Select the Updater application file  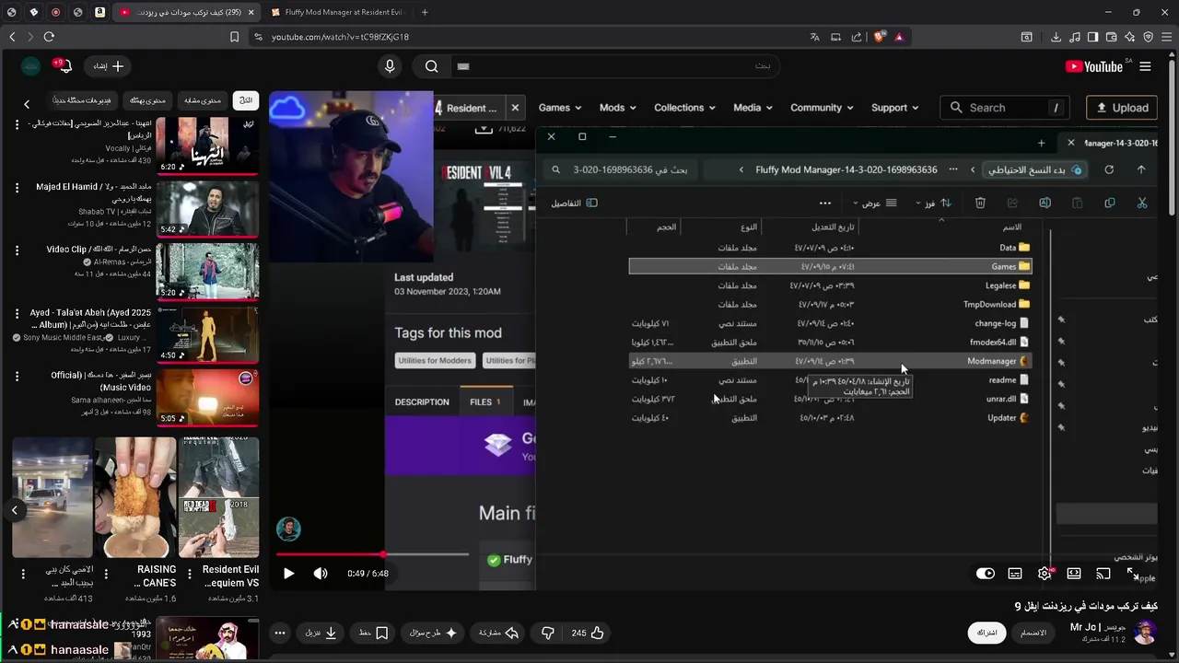pos(830,418)
